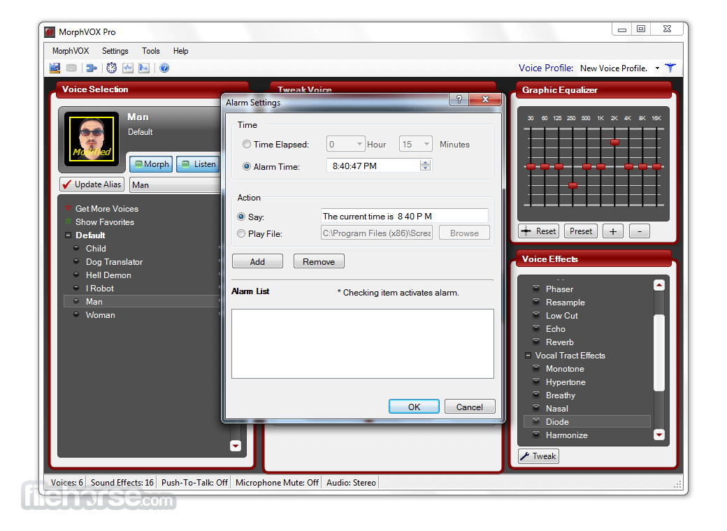Click the Get More Voices star icon
The height and width of the screenshot is (531, 727).
[69, 208]
